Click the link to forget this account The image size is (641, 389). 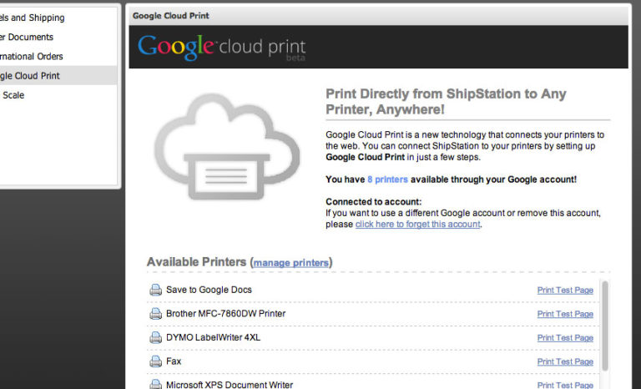(417, 225)
